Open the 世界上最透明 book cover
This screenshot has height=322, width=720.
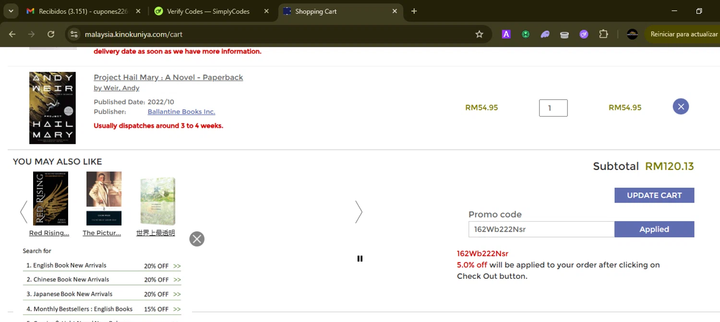(x=157, y=201)
